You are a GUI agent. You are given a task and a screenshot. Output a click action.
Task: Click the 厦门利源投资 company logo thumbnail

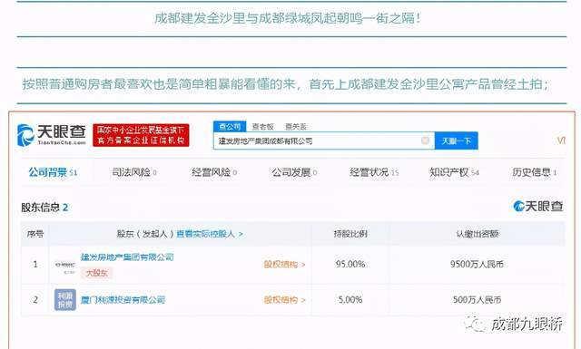(x=65, y=299)
